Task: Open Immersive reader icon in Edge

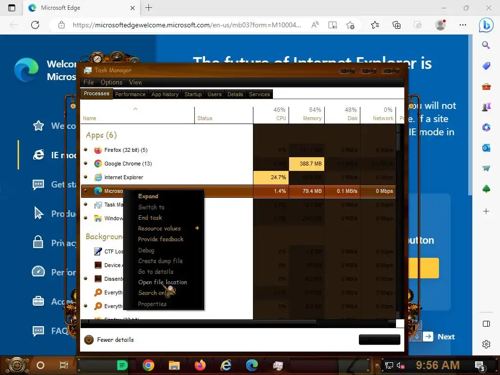Action: click(333, 25)
